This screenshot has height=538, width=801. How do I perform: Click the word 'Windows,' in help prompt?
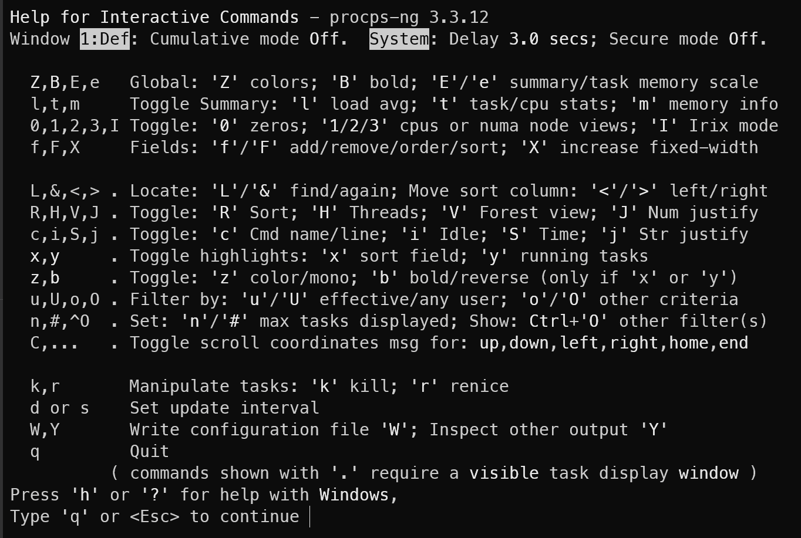click(359, 495)
